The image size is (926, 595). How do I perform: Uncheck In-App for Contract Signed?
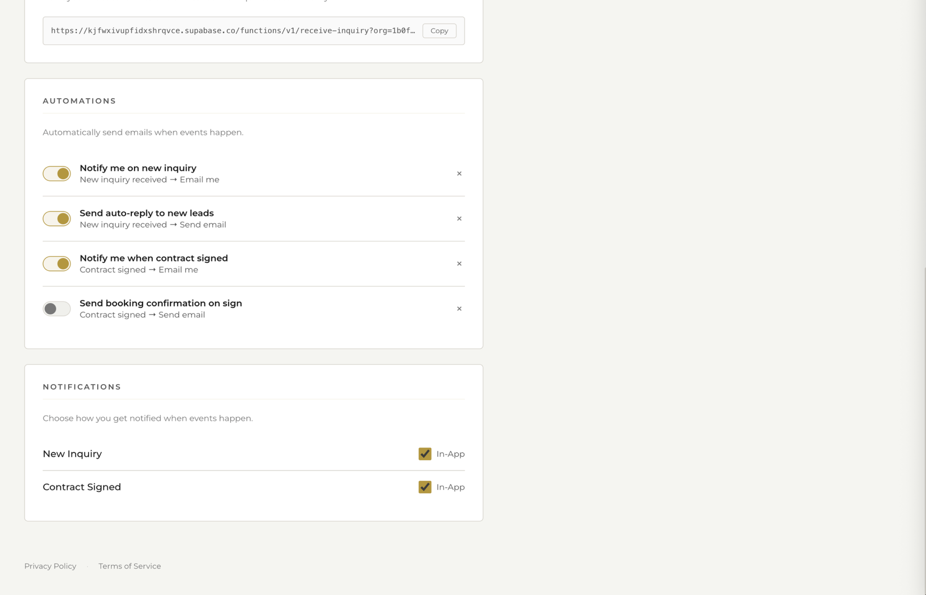(424, 487)
